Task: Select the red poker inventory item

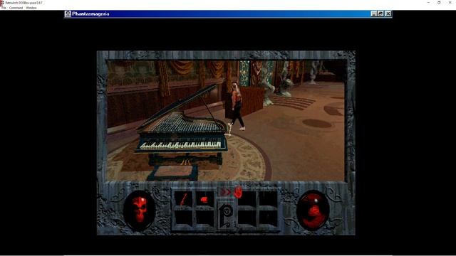Action: pos(183,199)
